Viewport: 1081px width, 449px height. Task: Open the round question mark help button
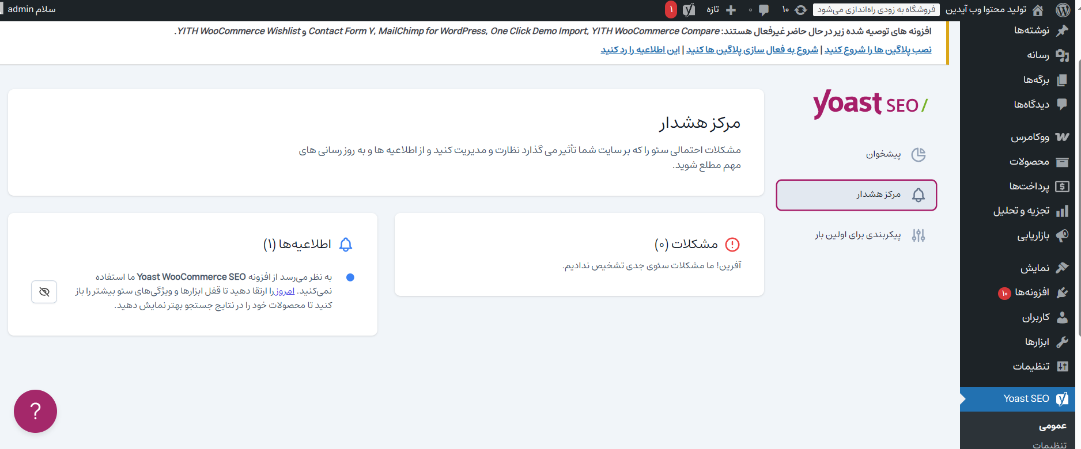36,411
